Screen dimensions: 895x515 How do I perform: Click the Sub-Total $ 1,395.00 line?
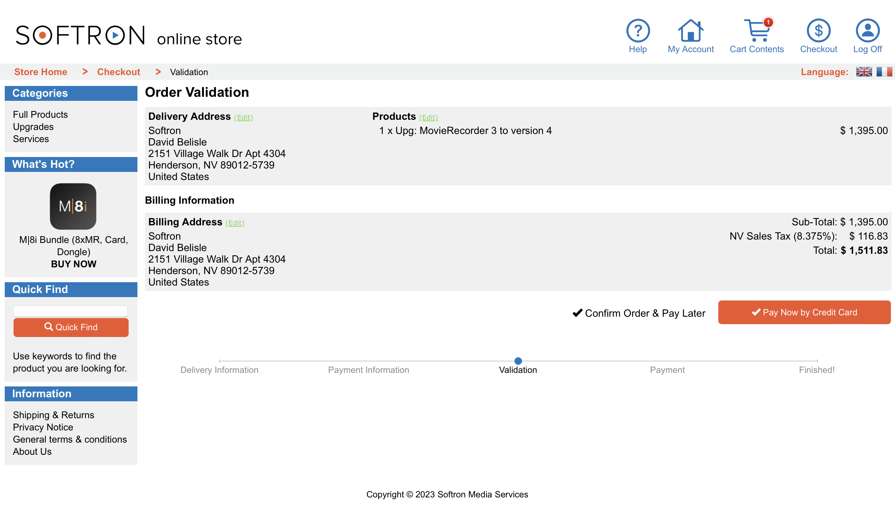[839, 222]
